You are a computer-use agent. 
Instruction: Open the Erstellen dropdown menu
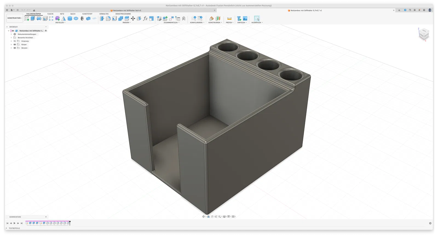[60, 22]
